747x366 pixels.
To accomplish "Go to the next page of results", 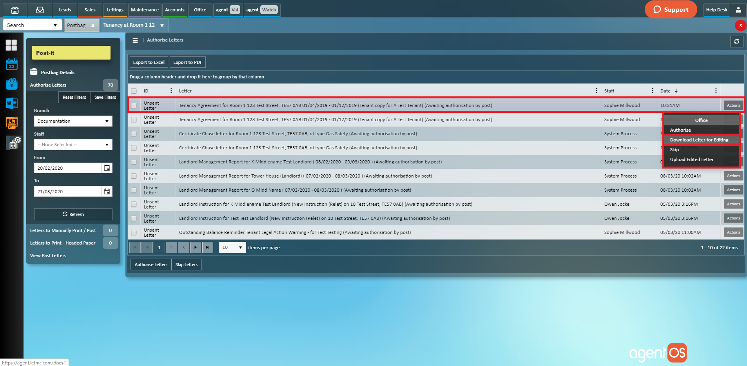I will click(195, 247).
